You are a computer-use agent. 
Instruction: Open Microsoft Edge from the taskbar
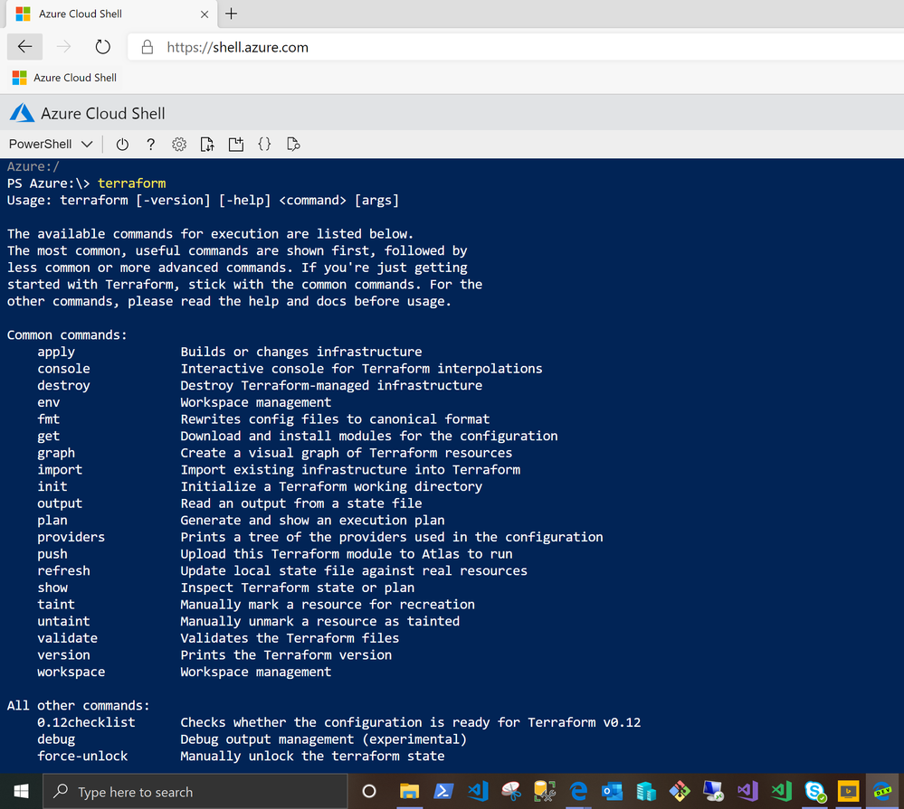[x=578, y=792]
